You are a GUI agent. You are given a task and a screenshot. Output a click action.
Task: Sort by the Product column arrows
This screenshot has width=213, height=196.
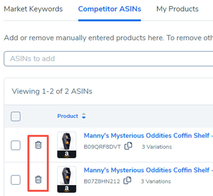point(84,116)
